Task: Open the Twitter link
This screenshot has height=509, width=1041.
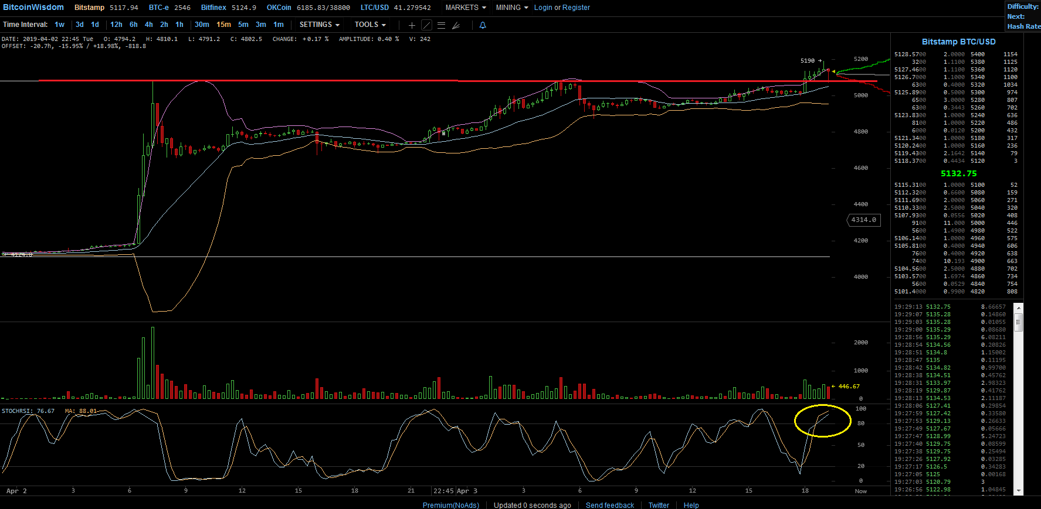Action: (x=659, y=505)
